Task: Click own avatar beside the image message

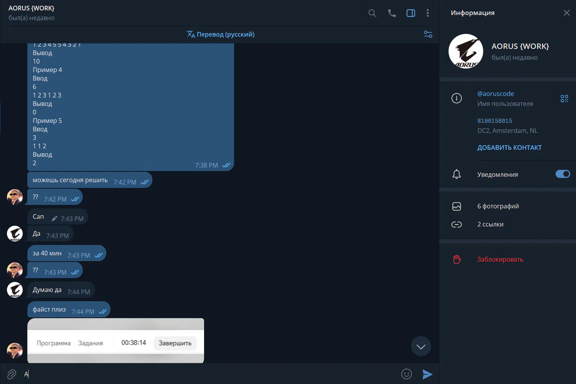Action: coord(15,350)
